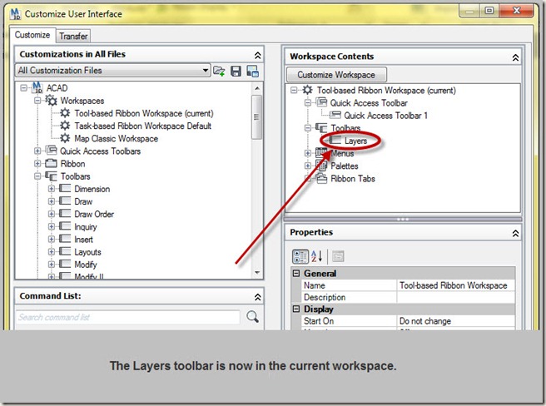Collapse the General section in Properties

click(x=296, y=274)
